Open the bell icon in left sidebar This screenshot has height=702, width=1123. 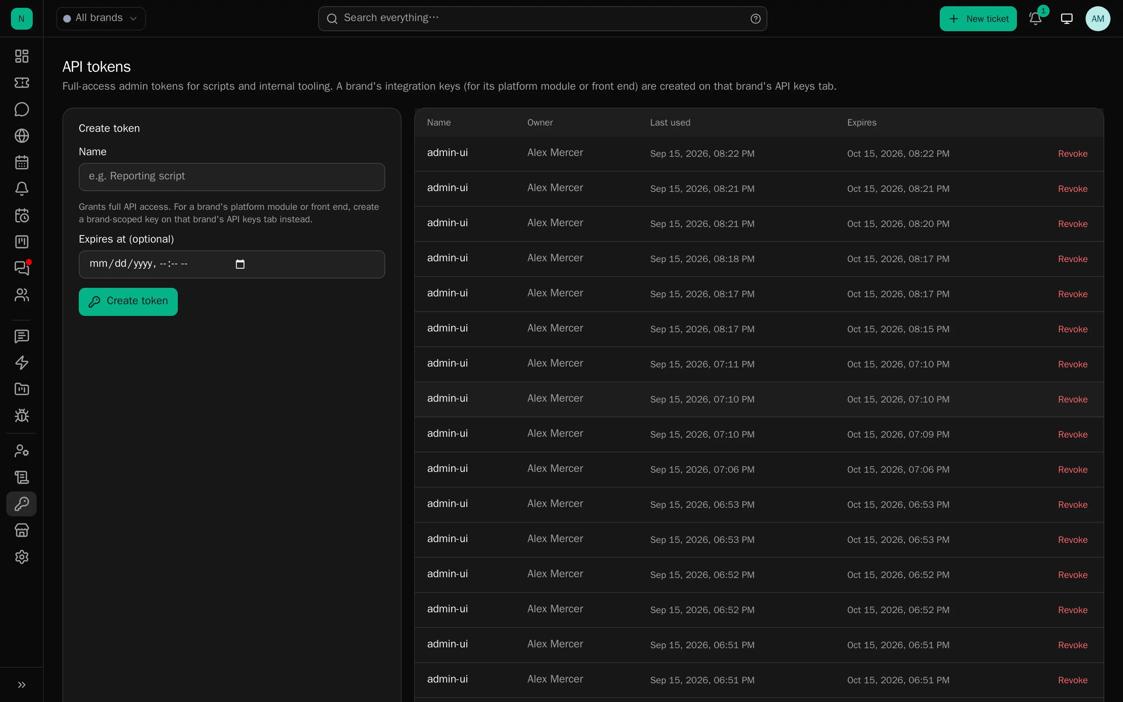point(22,188)
